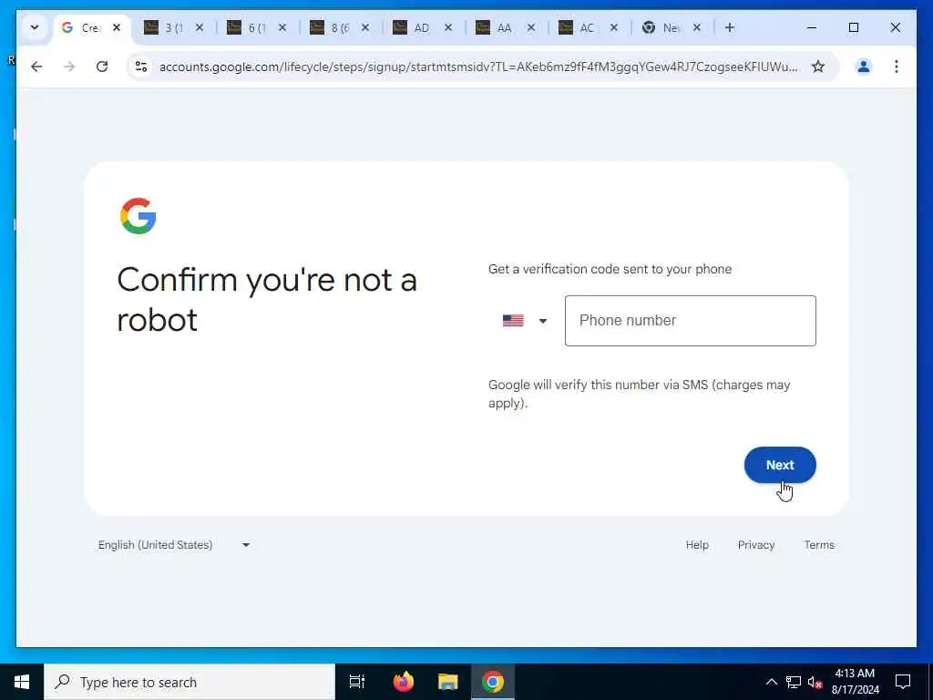
Task: Switch to the tab labeled 6 (1
Action: pyautogui.click(x=250, y=28)
